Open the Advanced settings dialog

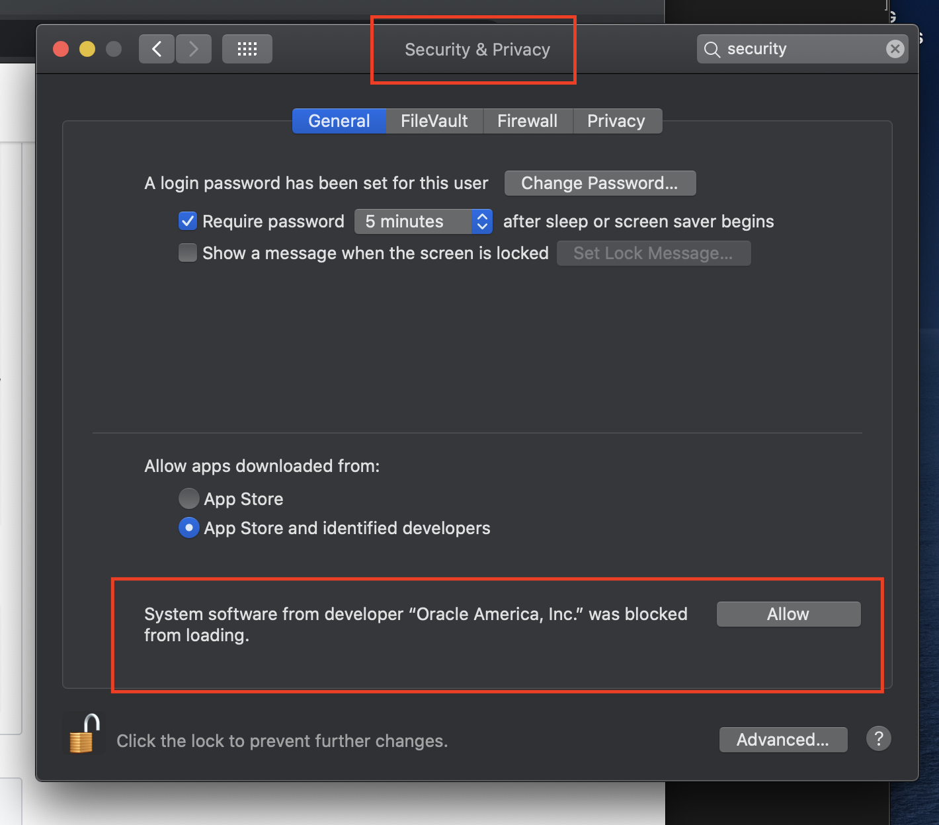click(x=783, y=740)
